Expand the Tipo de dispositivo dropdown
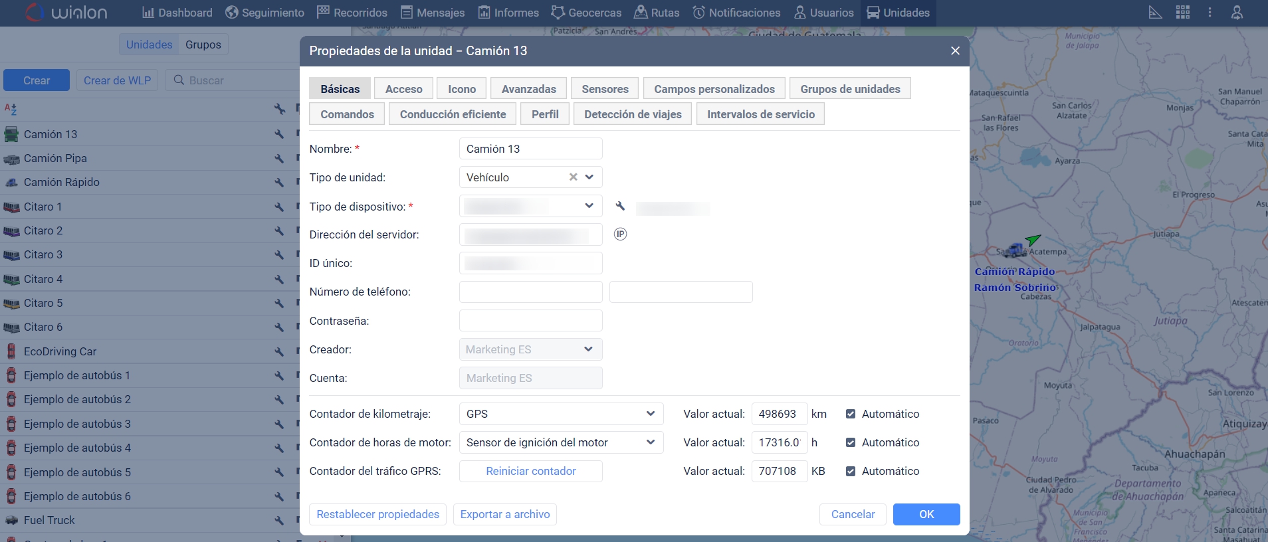 pos(589,206)
